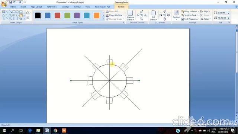Open the Shape Styles dialog launcher
Image resolution: width=238 pixels, height=134 pixels.
[x=123, y=22]
